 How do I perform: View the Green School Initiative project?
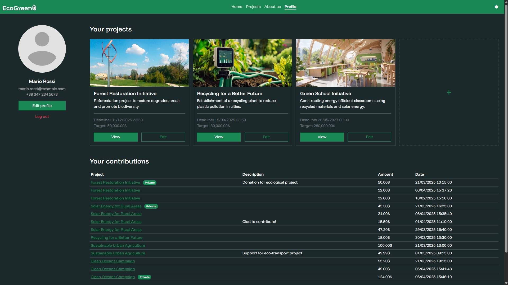[322, 137]
